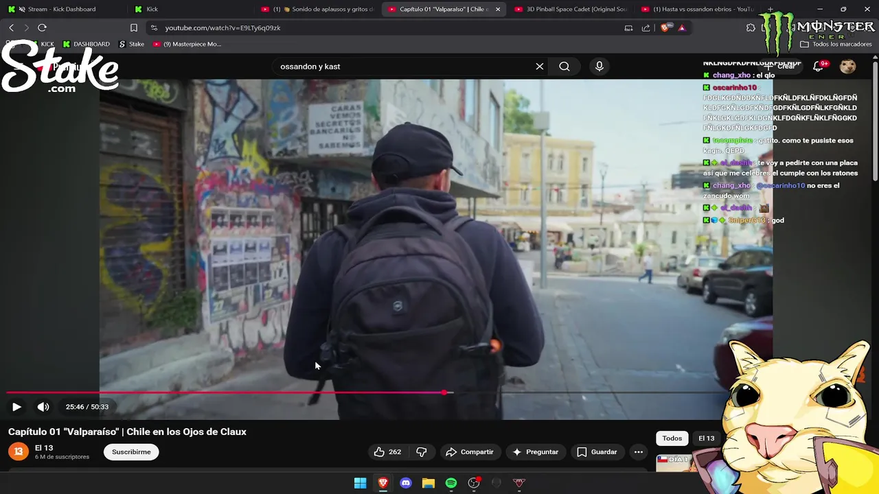Click the Preguntar button
This screenshot has height=494, width=879.
(536, 451)
